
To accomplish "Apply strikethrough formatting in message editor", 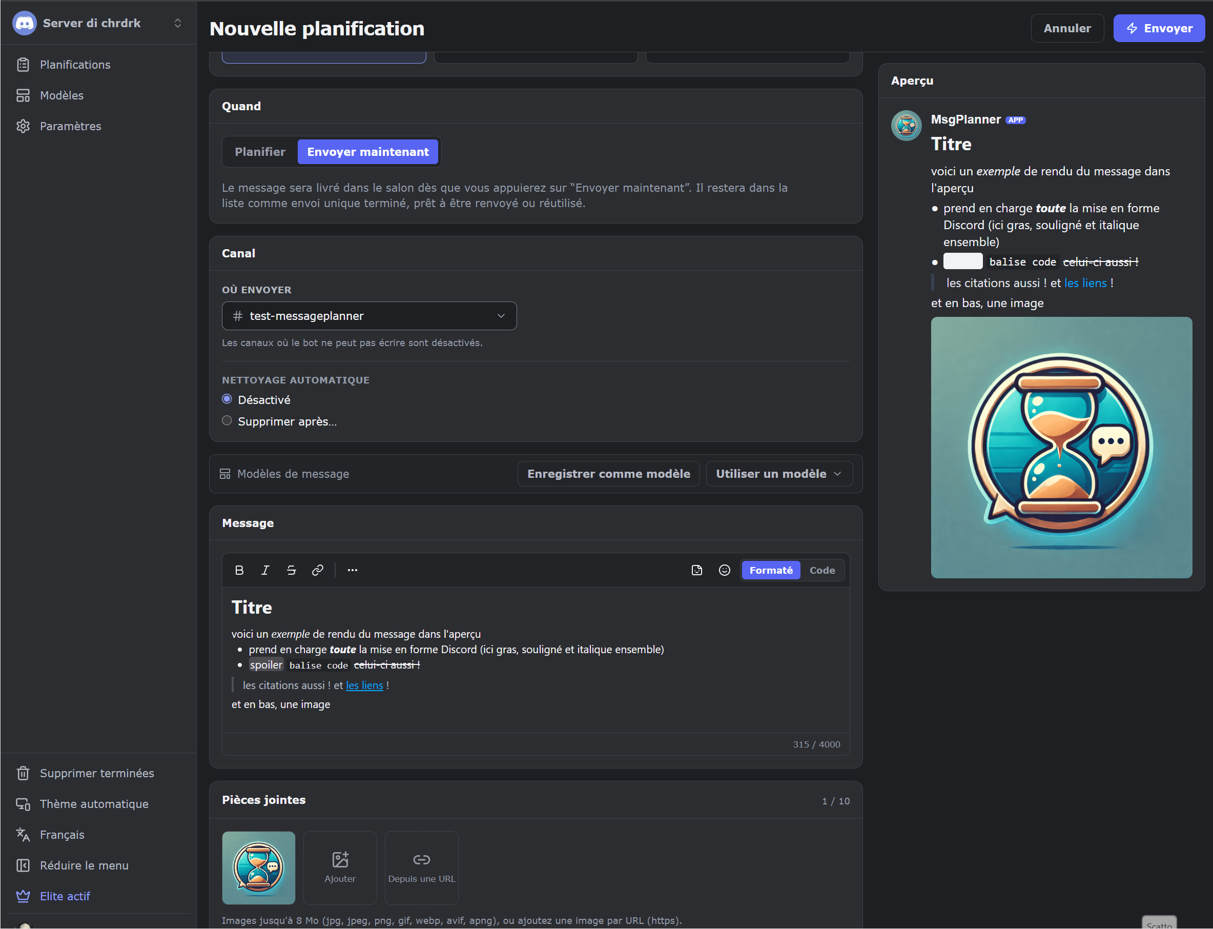I will 291,570.
